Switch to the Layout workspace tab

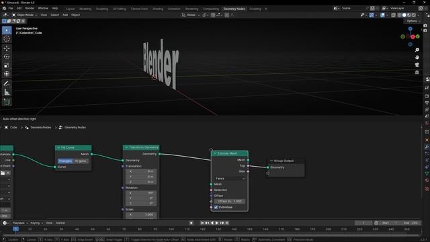click(x=70, y=9)
